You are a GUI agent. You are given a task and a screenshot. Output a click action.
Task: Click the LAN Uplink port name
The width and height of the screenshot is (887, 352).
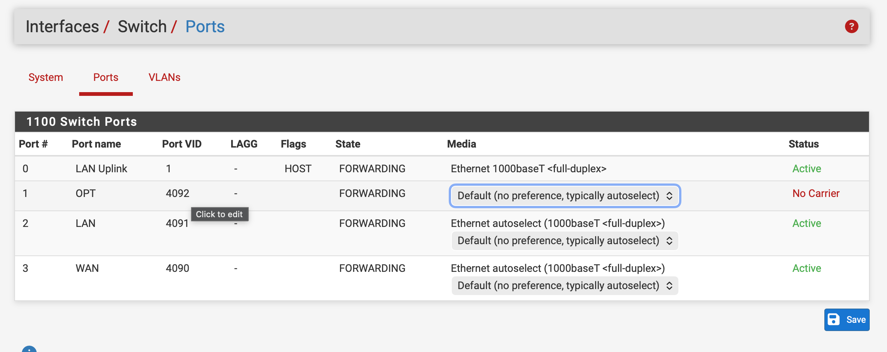(101, 169)
